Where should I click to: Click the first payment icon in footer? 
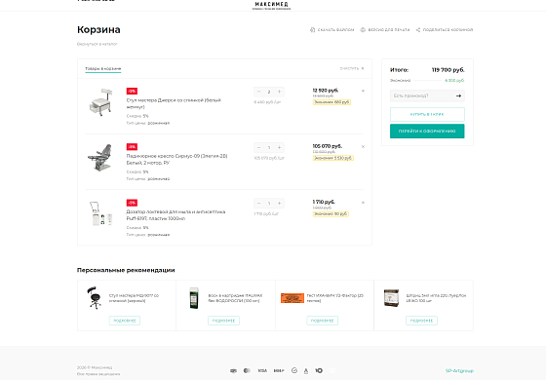(233, 371)
